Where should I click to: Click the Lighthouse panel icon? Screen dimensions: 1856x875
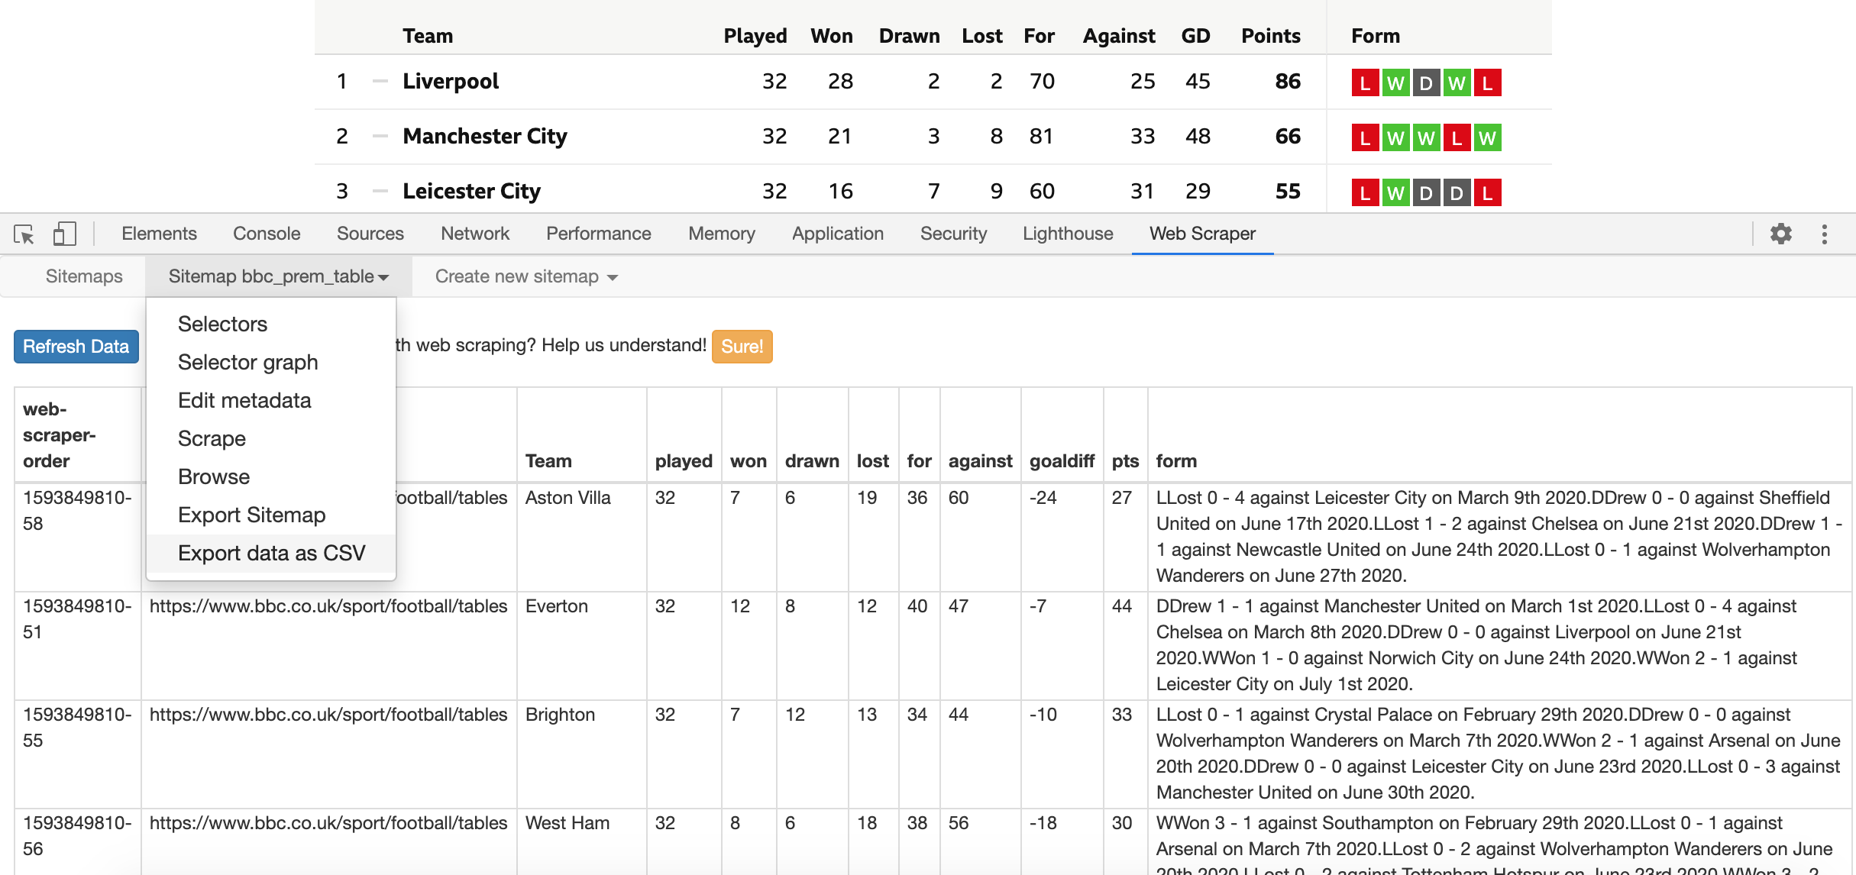click(1066, 233)
